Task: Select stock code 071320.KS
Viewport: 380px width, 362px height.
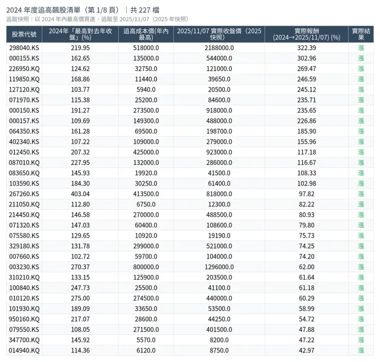Action: pos(24,225)
